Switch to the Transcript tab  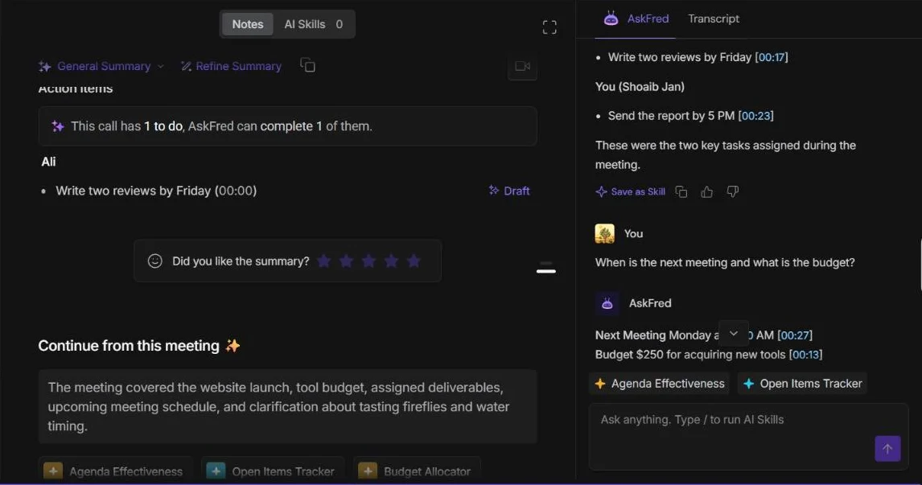714,18
